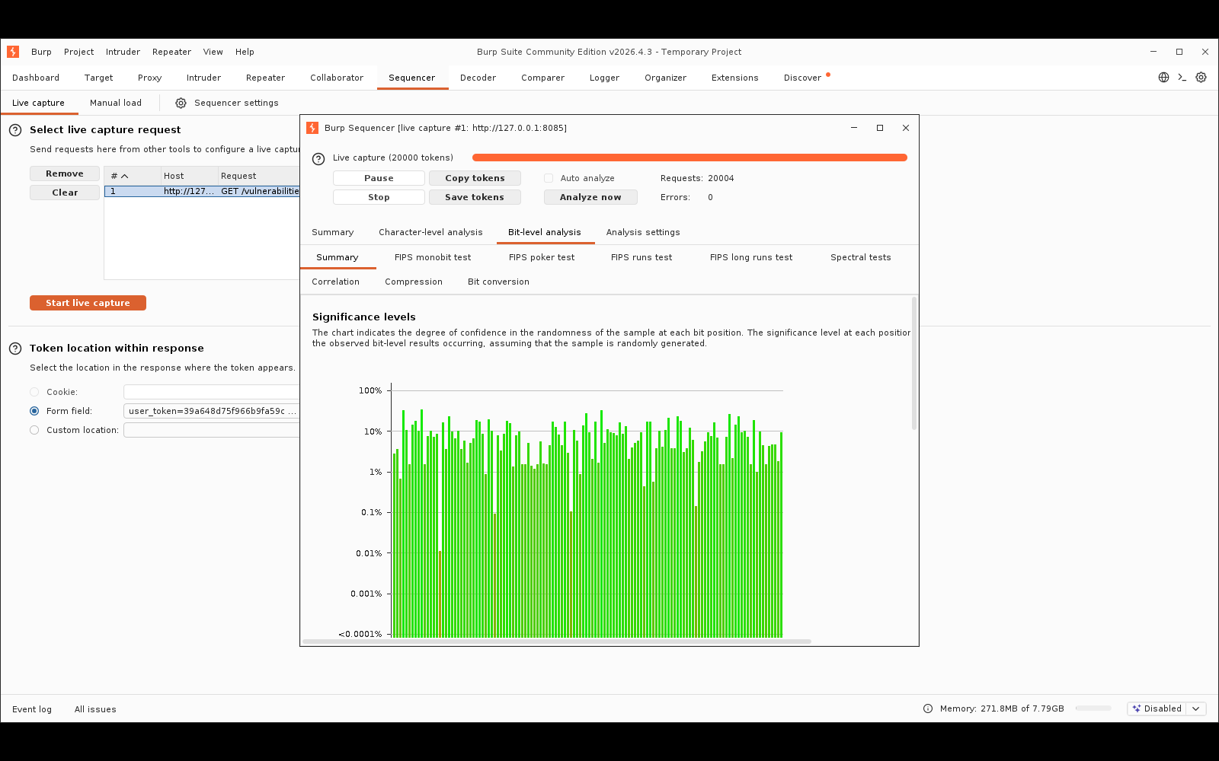Screen dimensions: 1219x761
Task: Open the Analysis settings tab
Action: coord(643,232)
